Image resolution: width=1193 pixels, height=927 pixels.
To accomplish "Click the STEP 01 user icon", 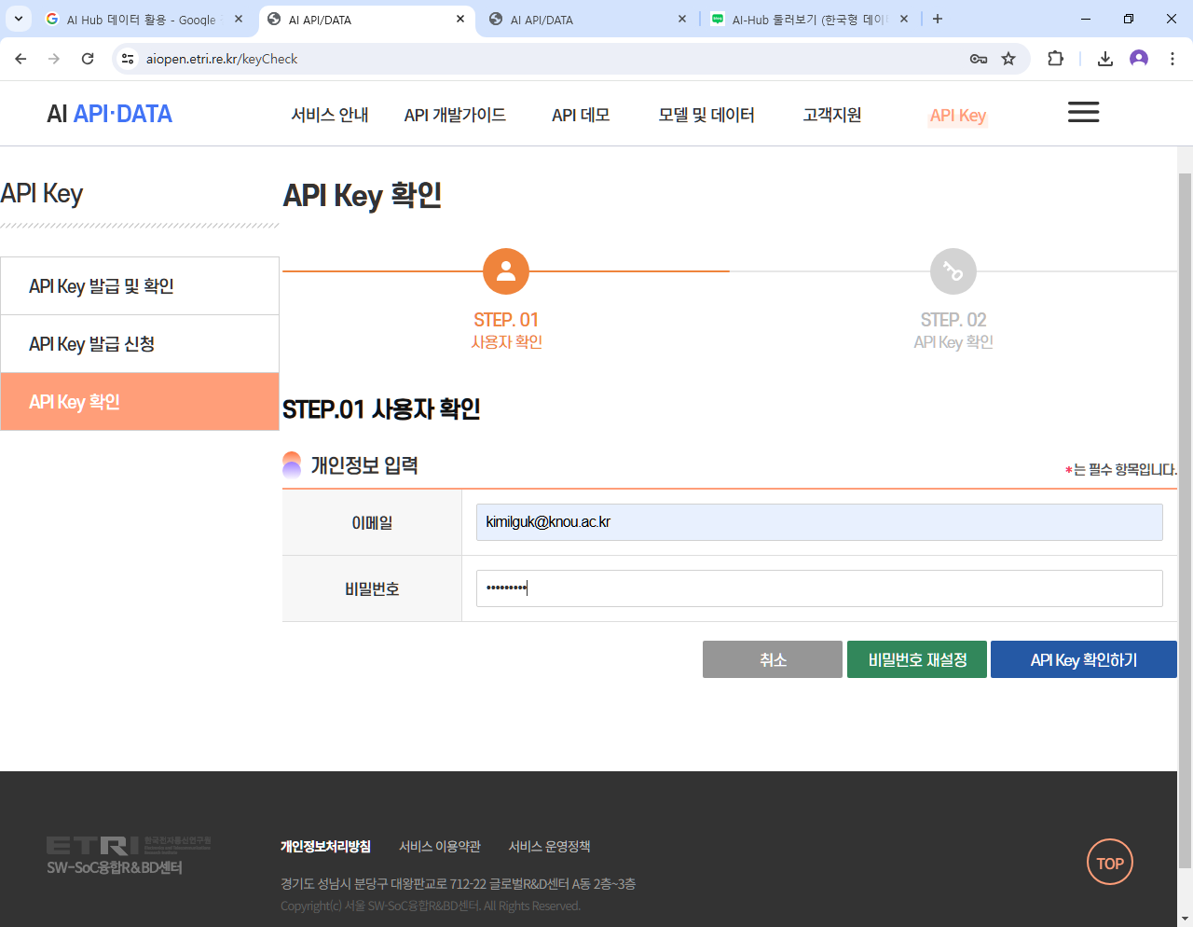I will (x=506, y=271).
